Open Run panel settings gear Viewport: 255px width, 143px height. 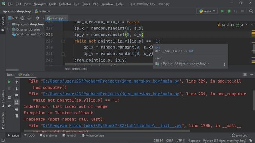coord(245,75)
